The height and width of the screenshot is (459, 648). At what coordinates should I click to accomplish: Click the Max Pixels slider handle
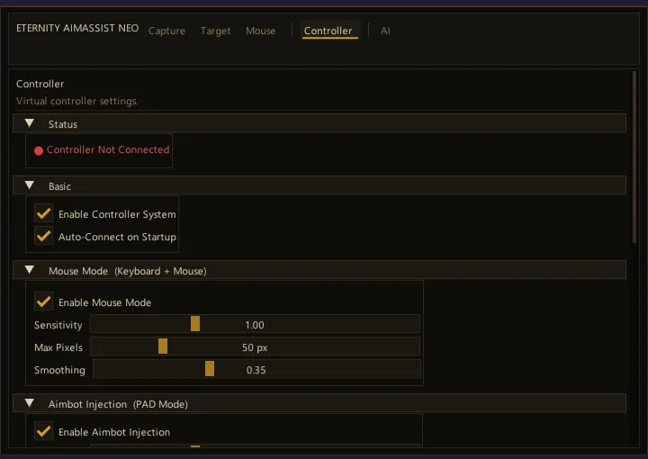[x=163, y=346]
